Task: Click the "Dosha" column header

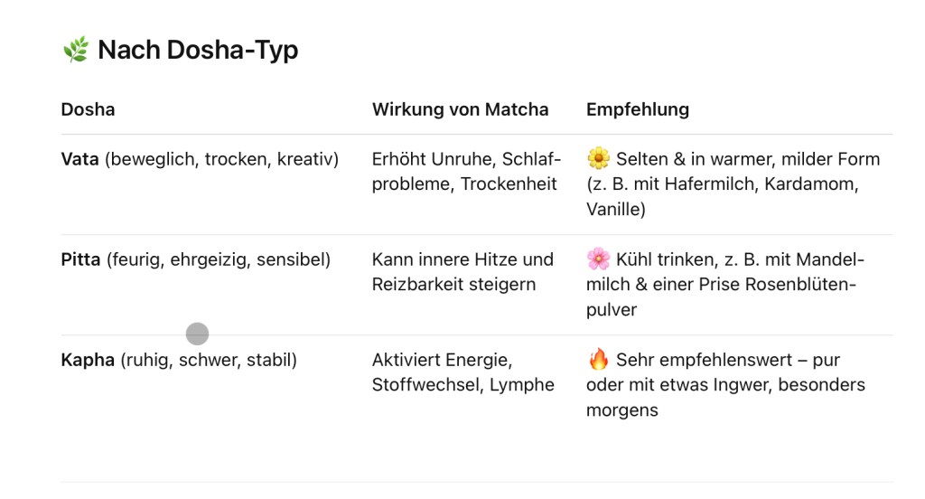Action: tap(88, 109)
